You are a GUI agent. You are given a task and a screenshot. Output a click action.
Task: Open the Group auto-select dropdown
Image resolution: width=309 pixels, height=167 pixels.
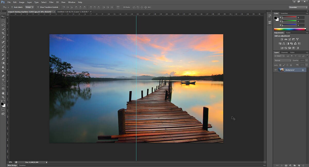click(x=29, y=7)
